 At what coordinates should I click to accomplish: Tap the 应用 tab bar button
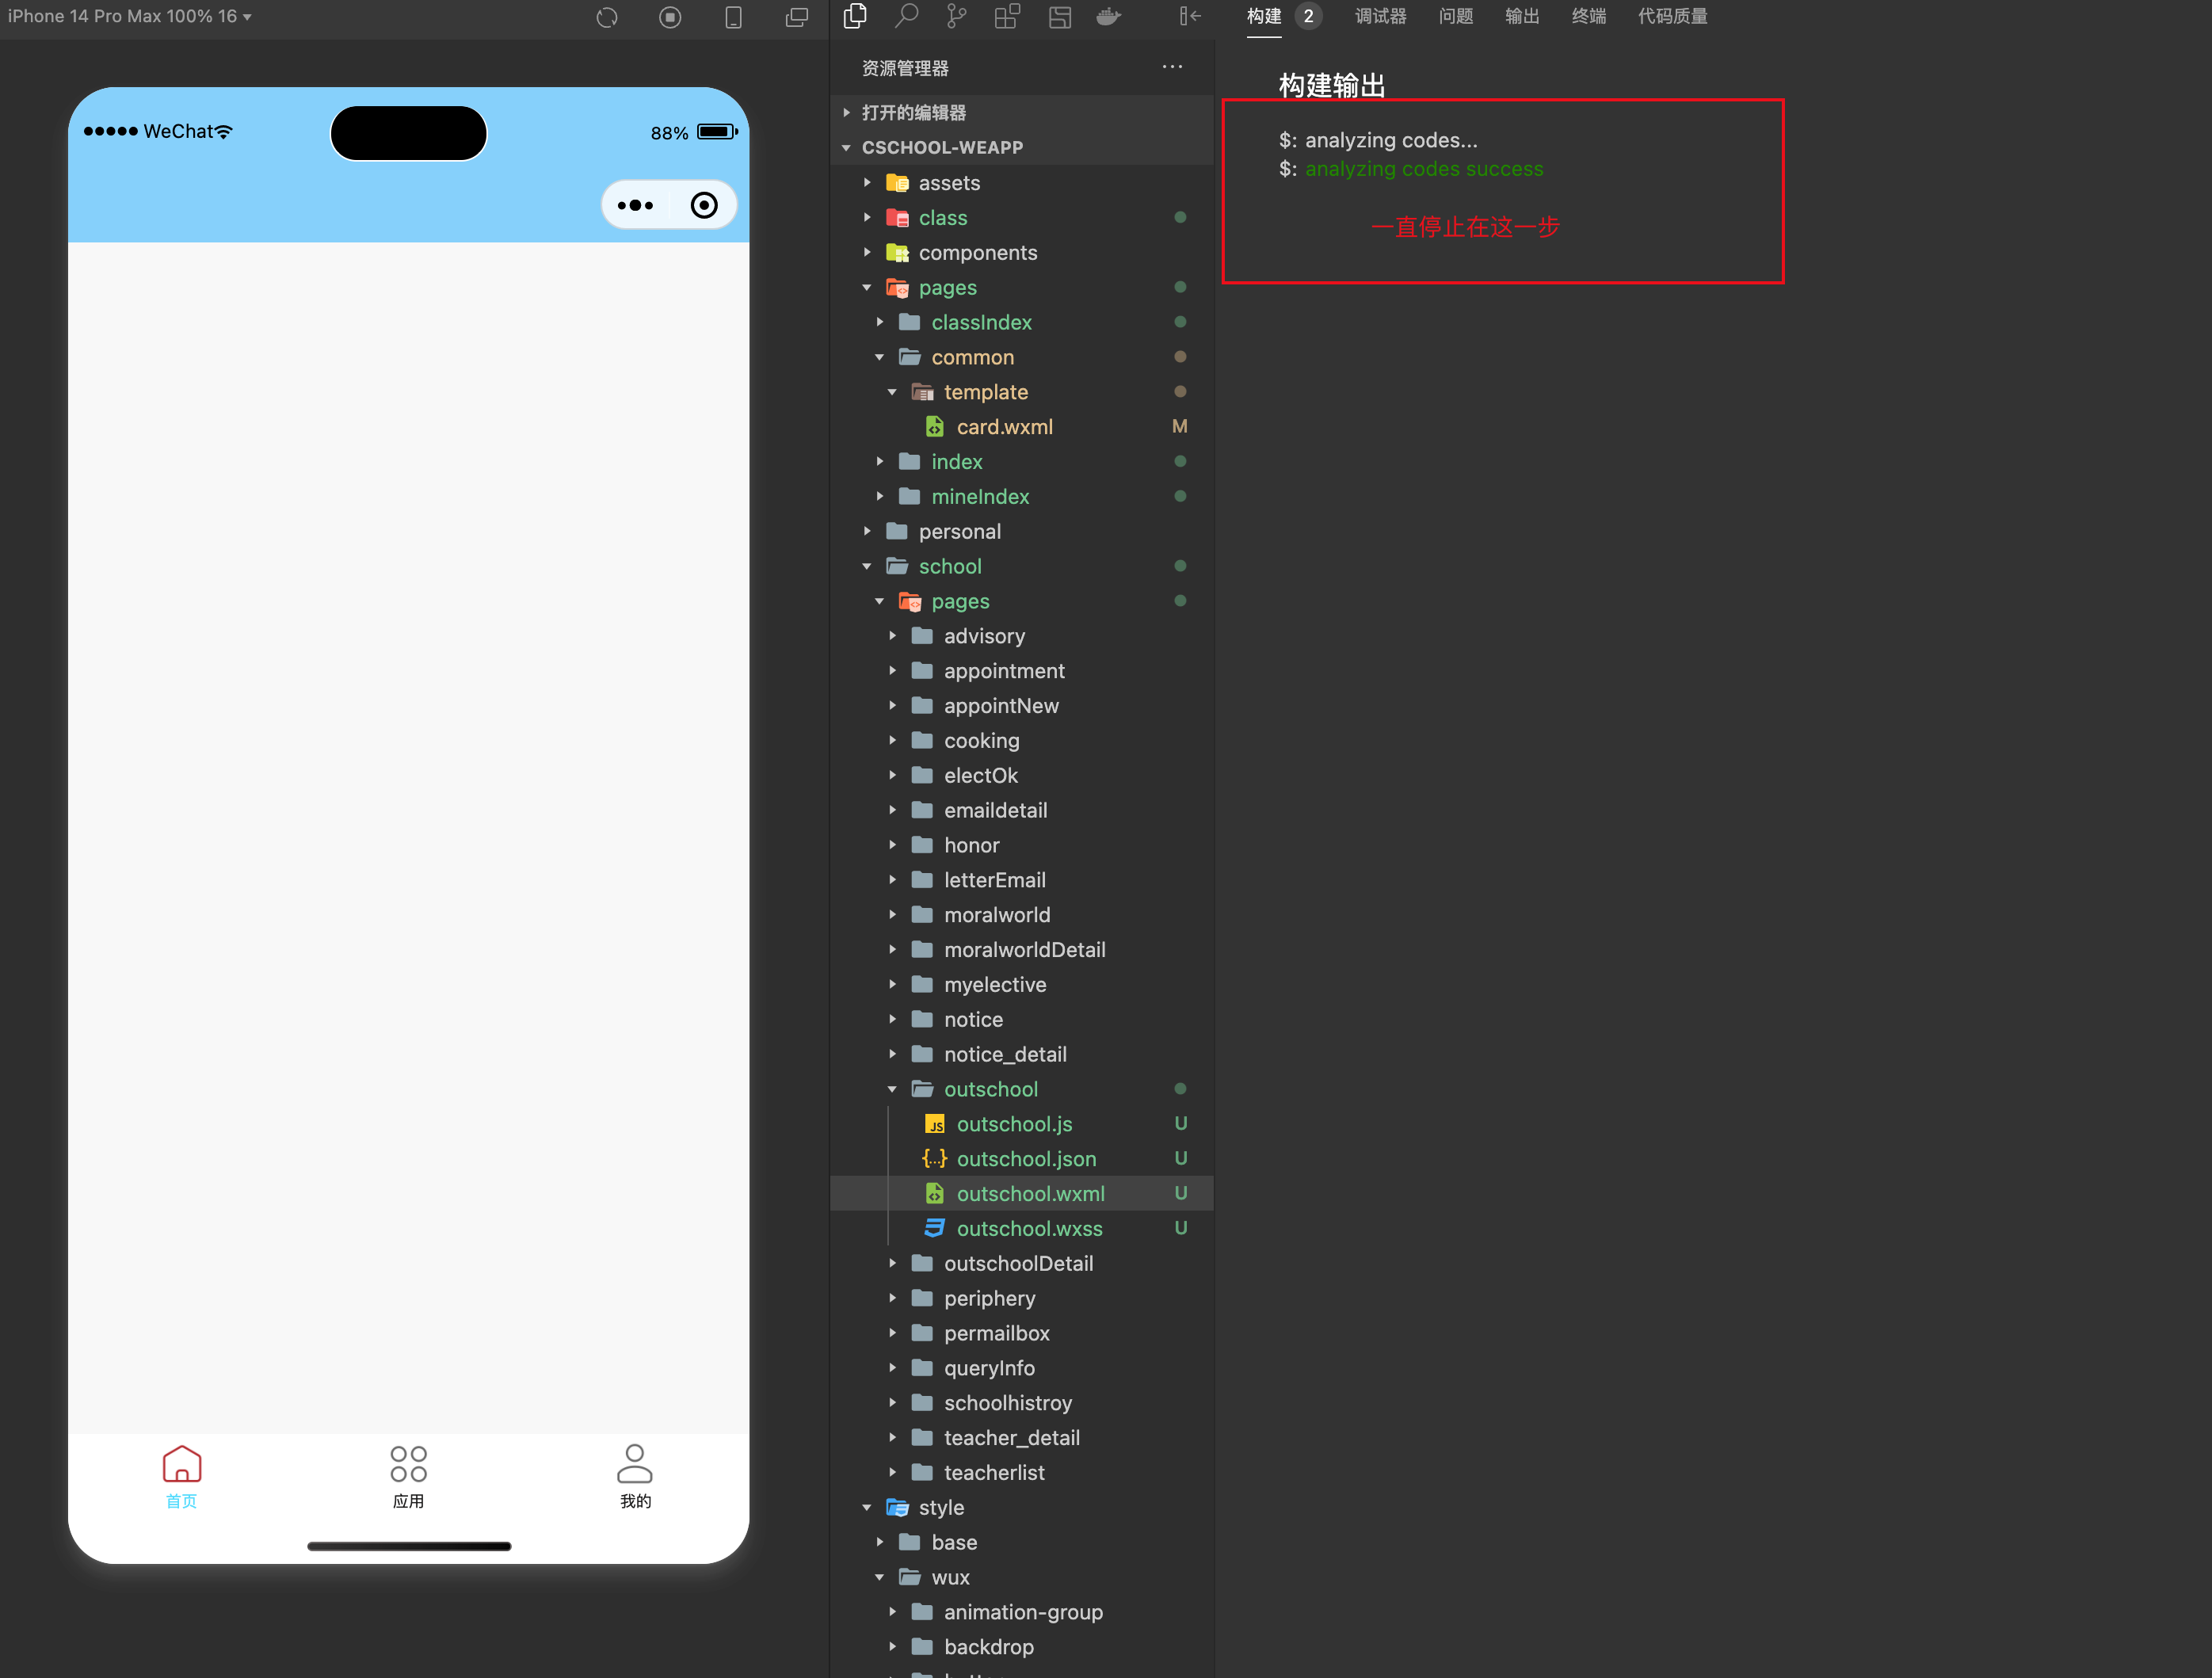click(408, 1476)
